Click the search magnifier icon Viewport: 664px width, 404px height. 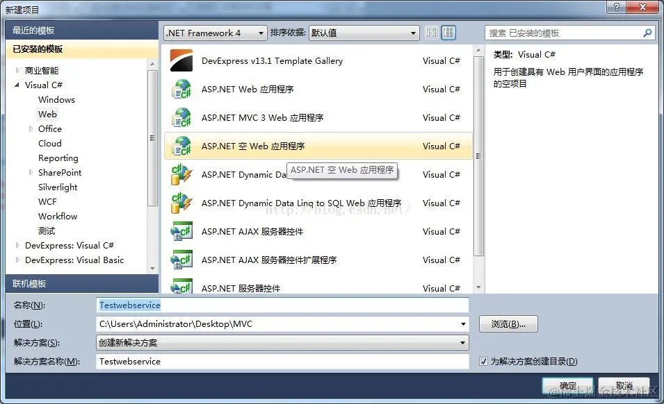(647, 33)
